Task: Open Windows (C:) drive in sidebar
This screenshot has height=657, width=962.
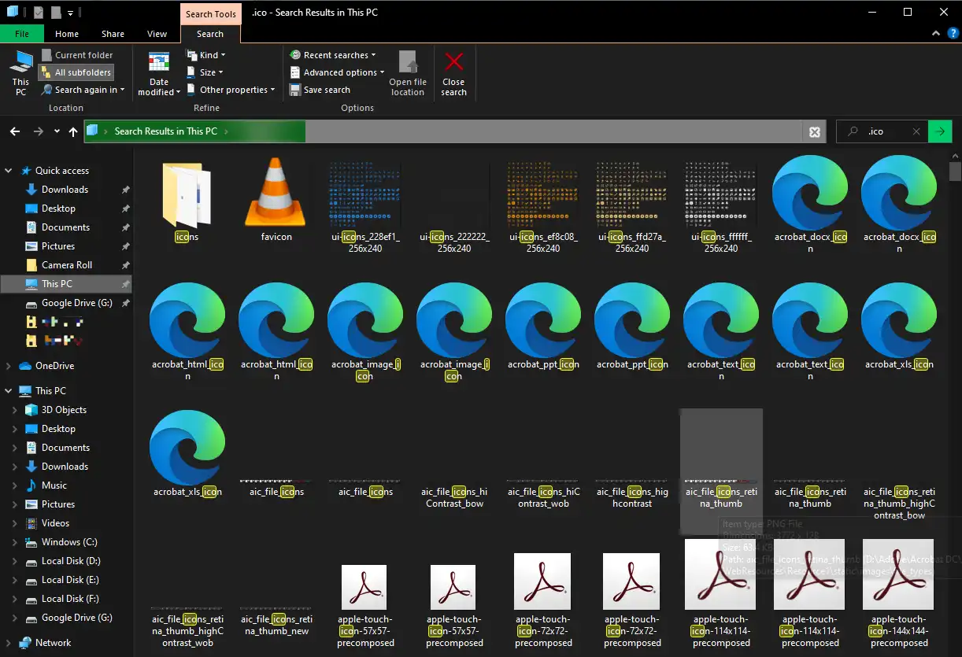Action: 69,542
